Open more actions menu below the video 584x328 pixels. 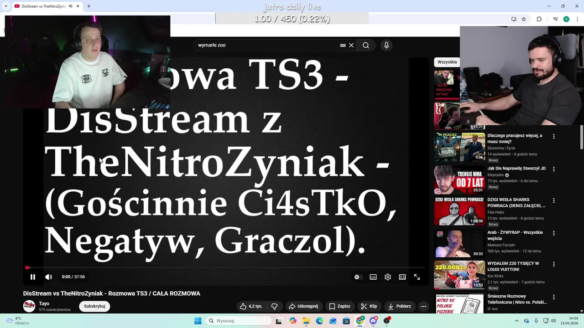pos(424,306)
